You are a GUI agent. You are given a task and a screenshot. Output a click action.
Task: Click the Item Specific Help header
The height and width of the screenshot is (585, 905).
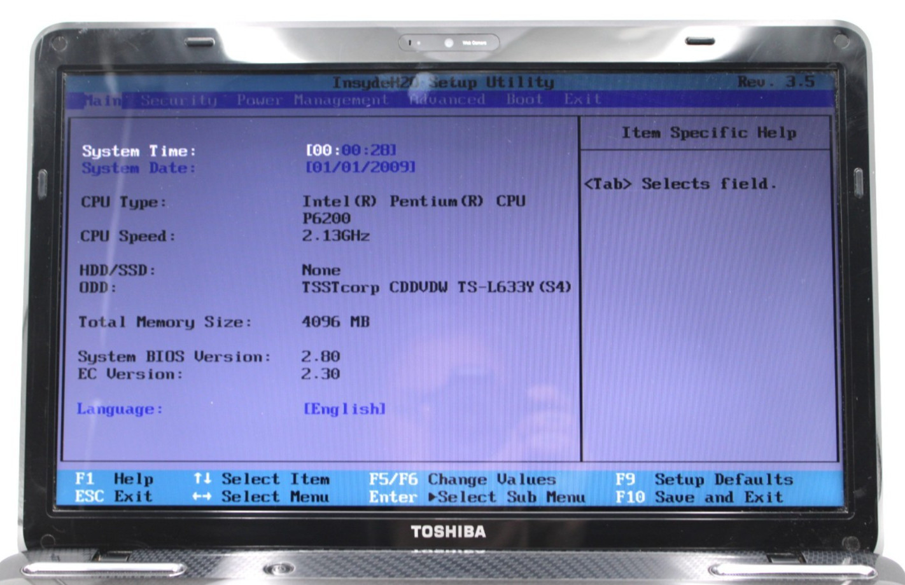point(709,133)
